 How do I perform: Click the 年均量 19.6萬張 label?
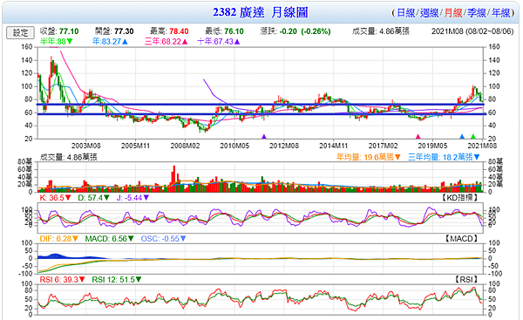(x=368, y=157)
